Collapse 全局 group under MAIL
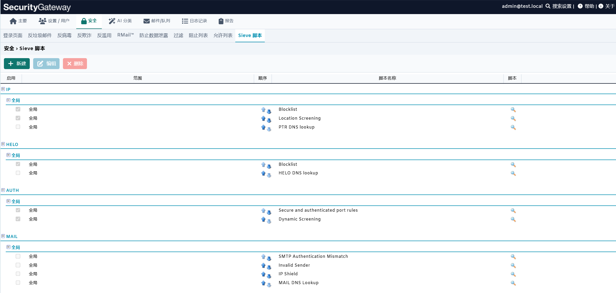 (8, 247)
